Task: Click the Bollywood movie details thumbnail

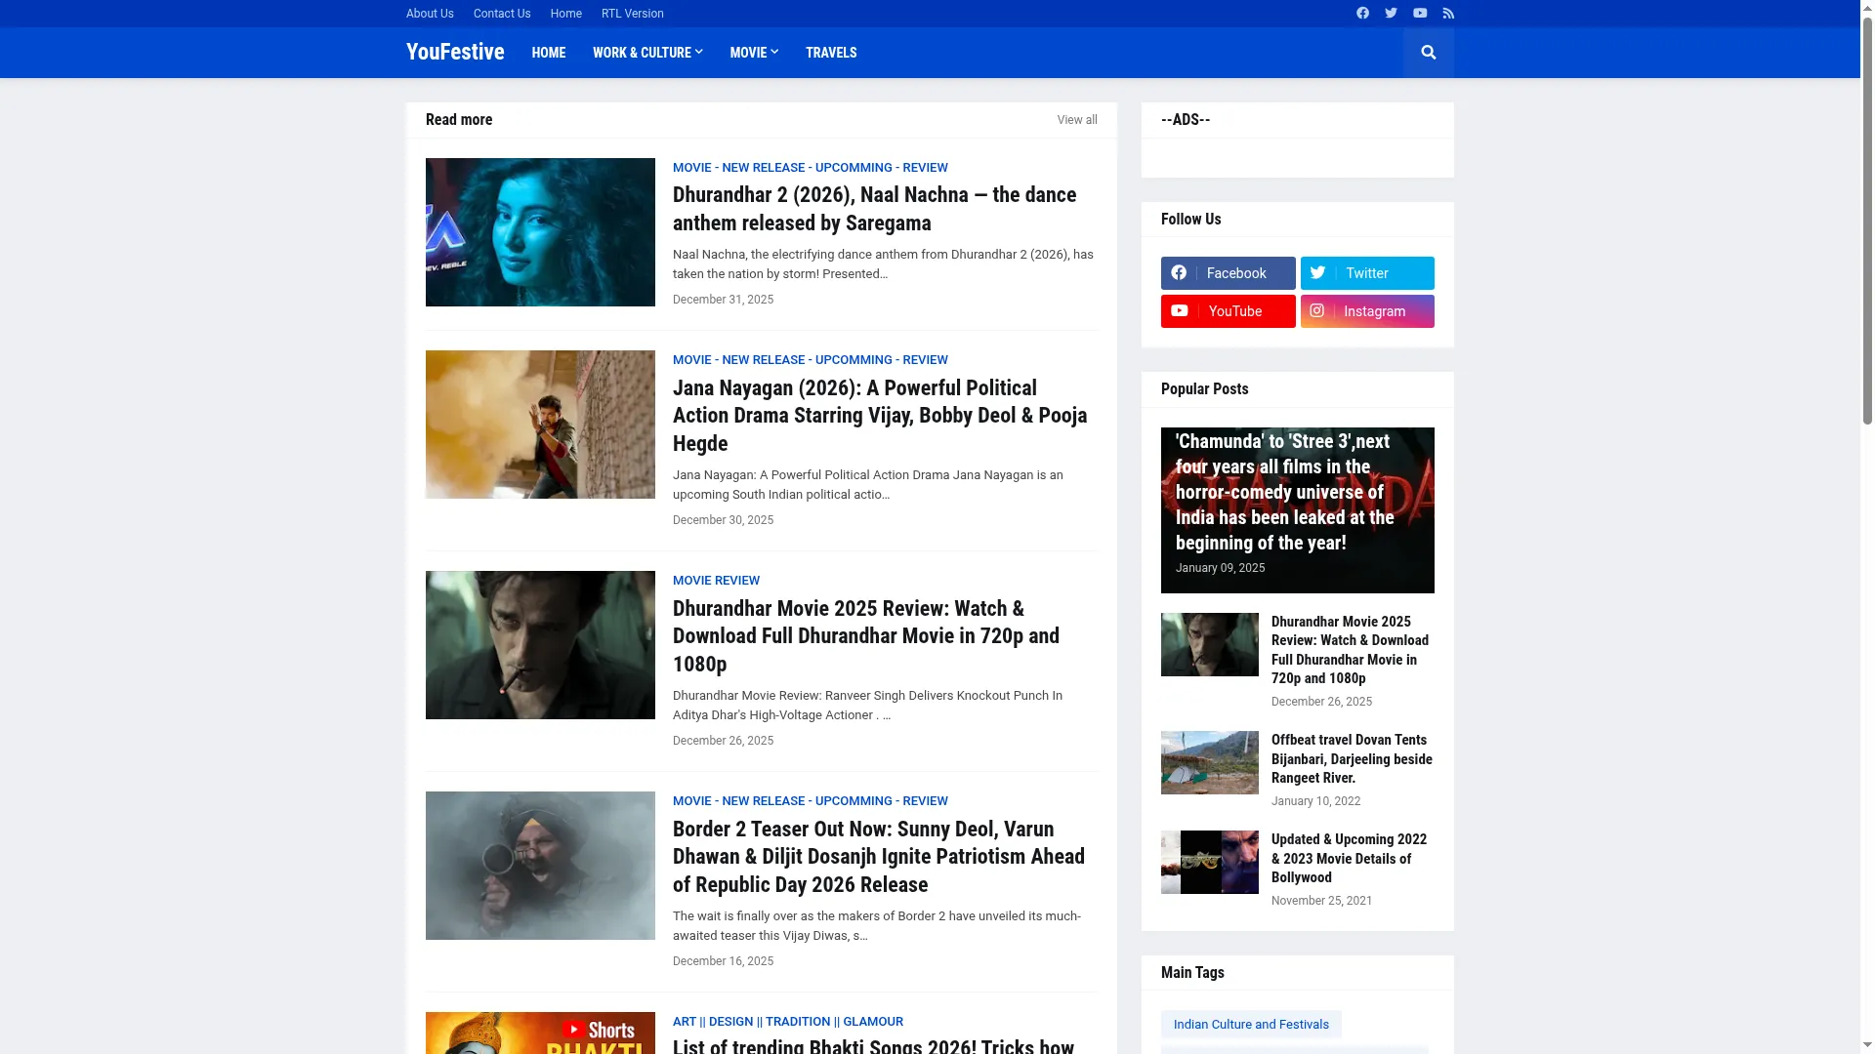Action: [1210, 862]
